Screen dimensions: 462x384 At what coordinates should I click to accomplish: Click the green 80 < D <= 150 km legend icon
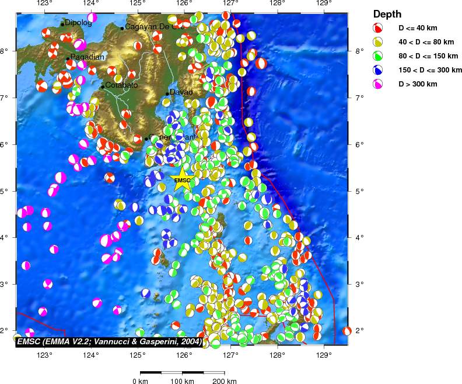[379, 56]
